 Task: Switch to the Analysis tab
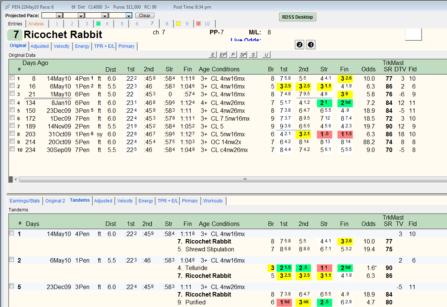[36, 24]
